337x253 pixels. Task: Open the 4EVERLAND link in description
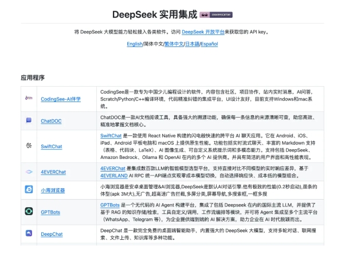[114, 176]
